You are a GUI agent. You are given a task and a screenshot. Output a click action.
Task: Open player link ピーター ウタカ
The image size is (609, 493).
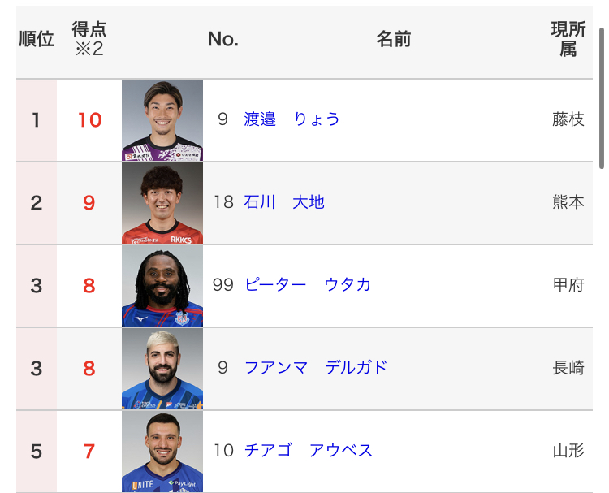click(308, 285)
